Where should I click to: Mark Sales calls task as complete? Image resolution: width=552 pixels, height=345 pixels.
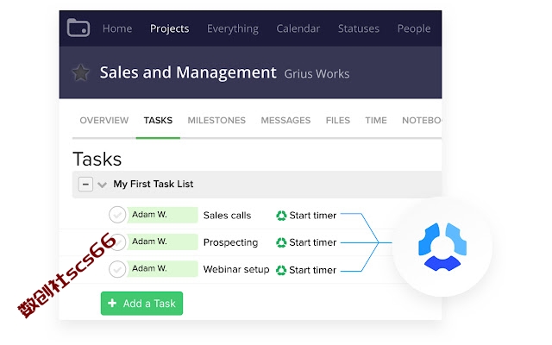117,215
